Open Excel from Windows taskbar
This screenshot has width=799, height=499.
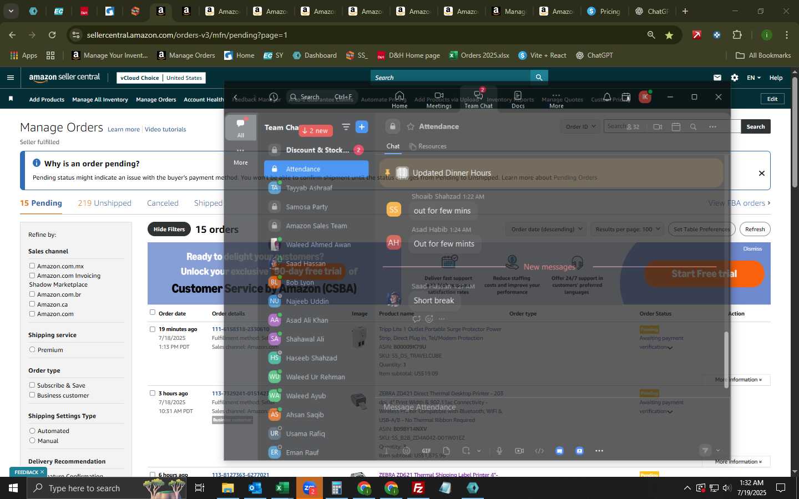tap(282, 488)
